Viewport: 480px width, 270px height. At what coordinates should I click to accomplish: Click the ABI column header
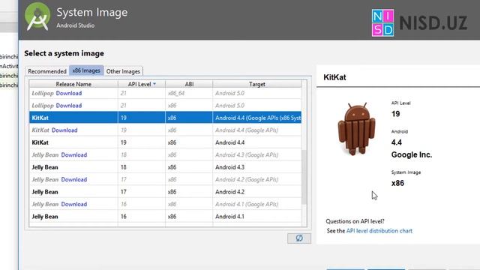click(x=189, y=84)
